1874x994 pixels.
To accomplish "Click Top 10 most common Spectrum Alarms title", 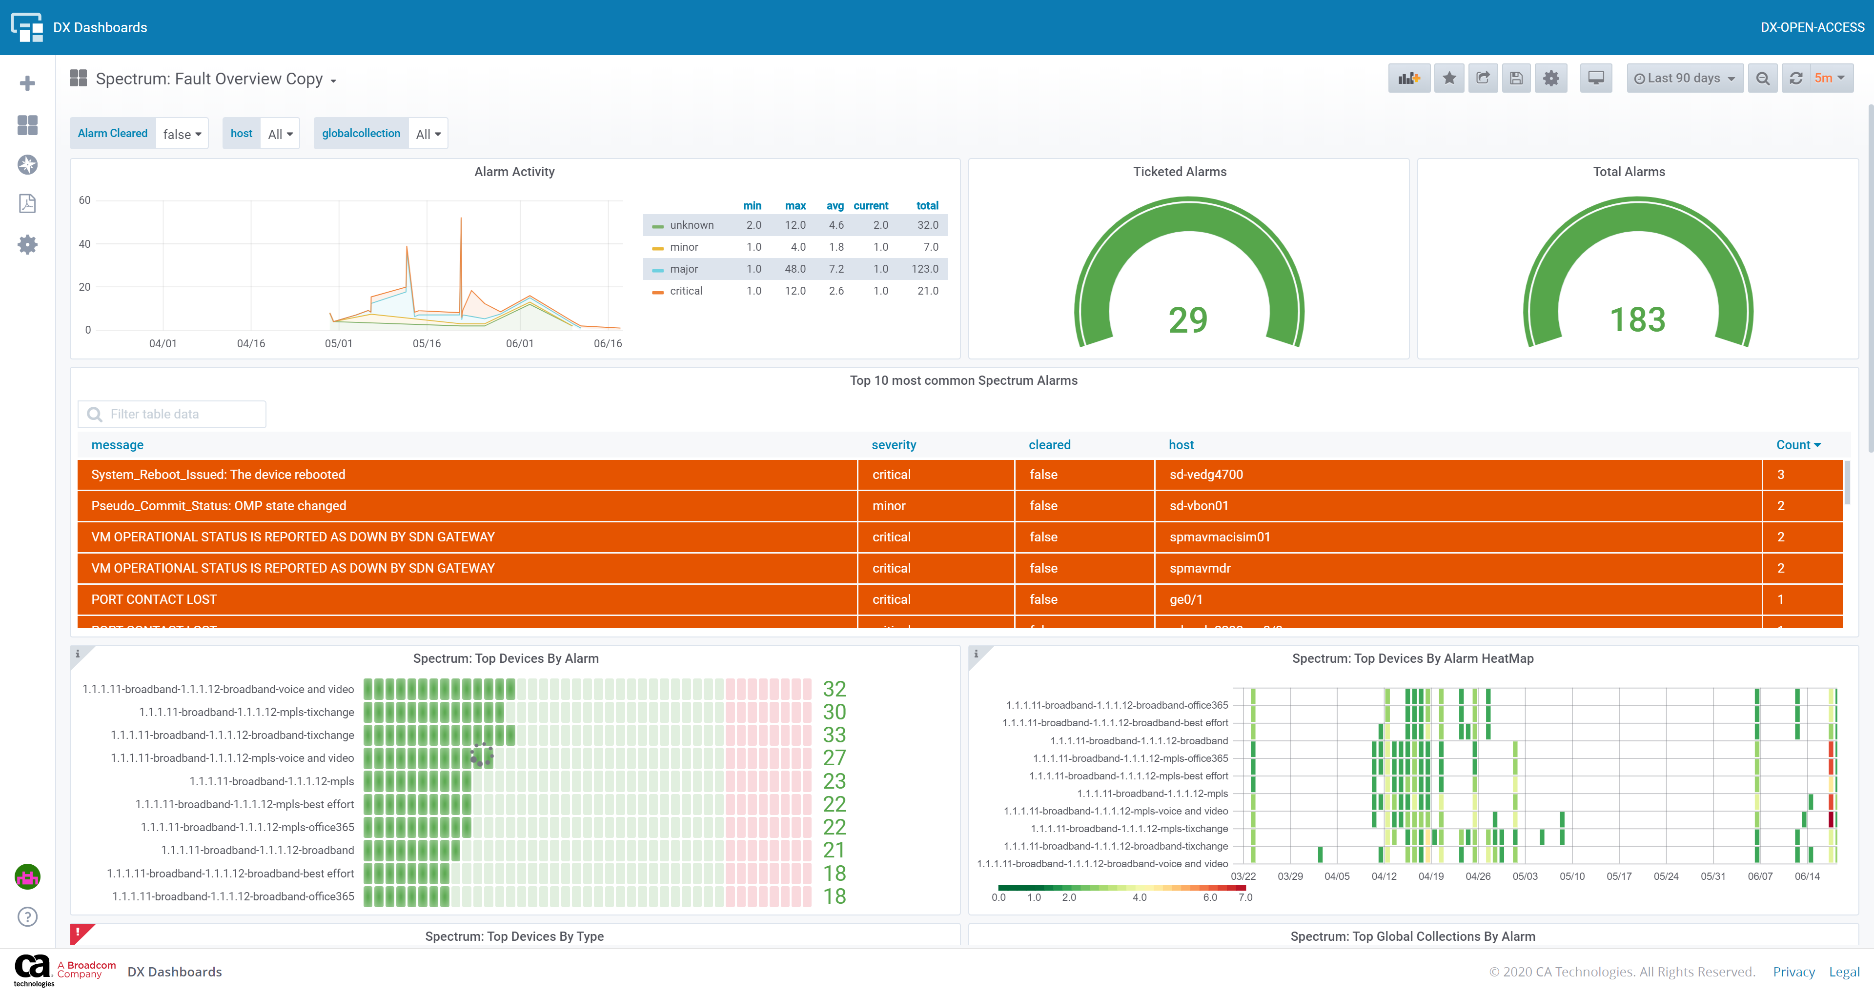I will click(963, 380).
